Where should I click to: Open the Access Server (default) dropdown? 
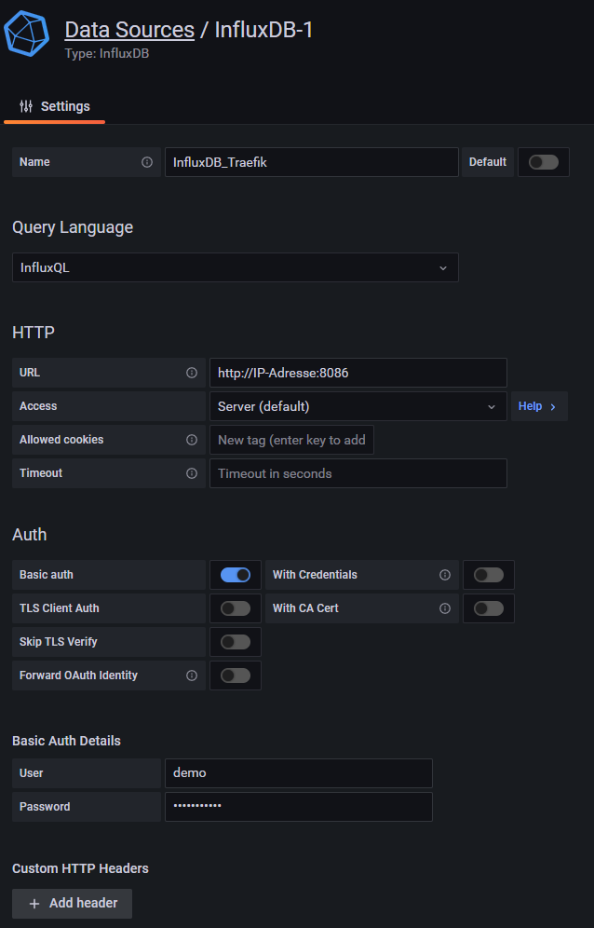tap(358, 406)
